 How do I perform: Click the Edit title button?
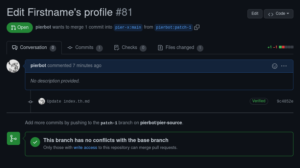click(255, 14)
